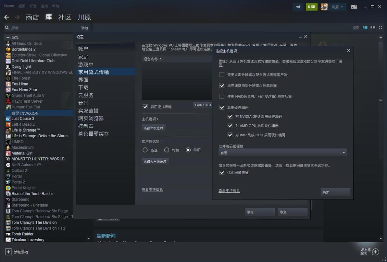Viewport: 387px width, 262px height.
Task: Uncheck 动态调整捕捉分辨率以改善性能
Action: pyautogui.click(x=222, y=85)
